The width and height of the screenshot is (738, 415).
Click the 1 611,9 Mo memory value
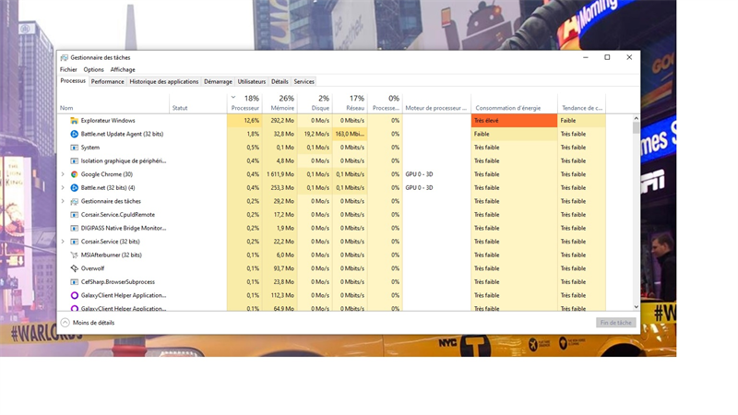(280, 174)
